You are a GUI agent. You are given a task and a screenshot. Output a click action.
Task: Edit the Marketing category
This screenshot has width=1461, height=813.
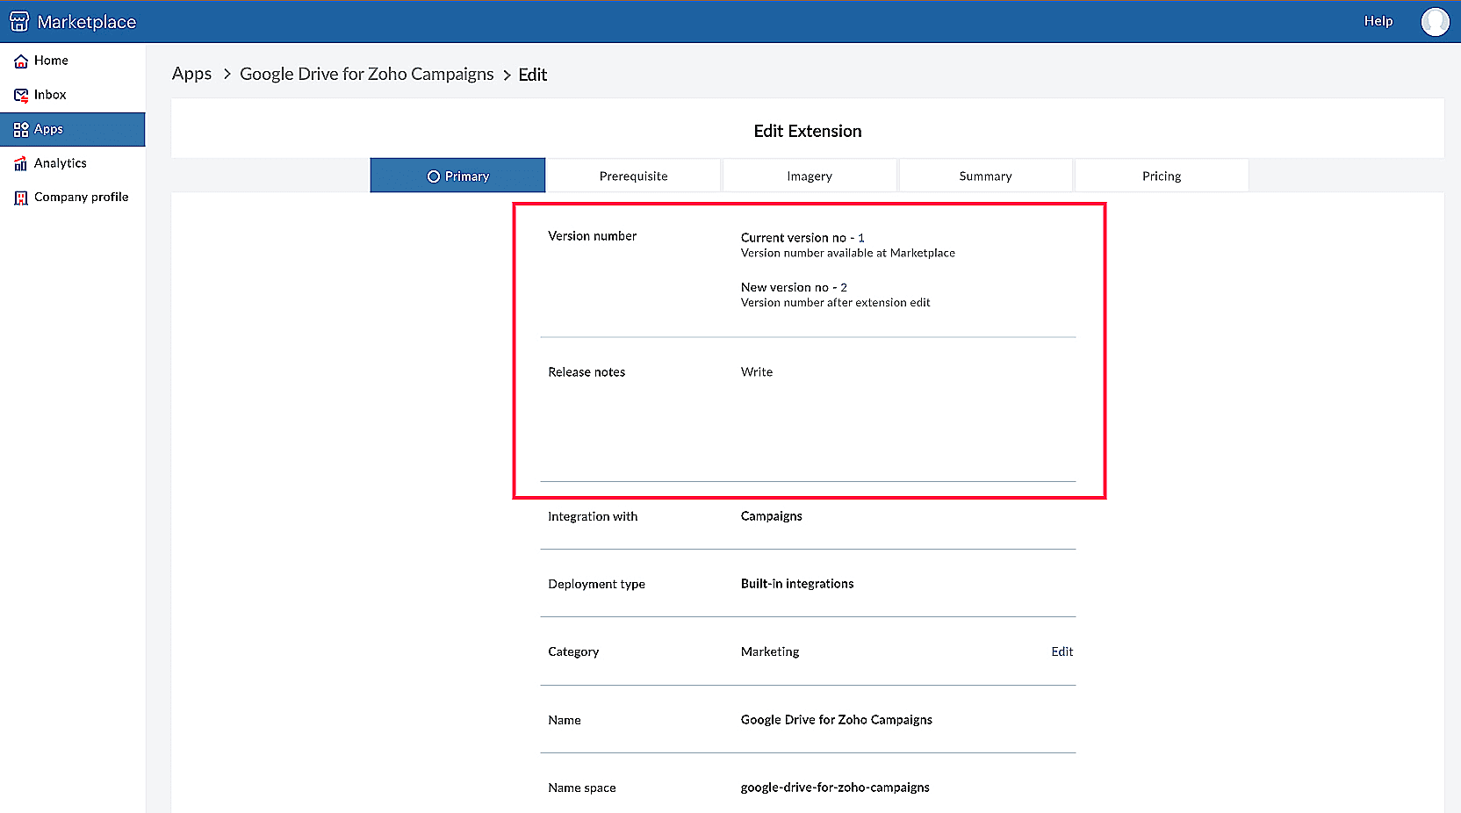pyautogui.click(x=1062, y=651)
